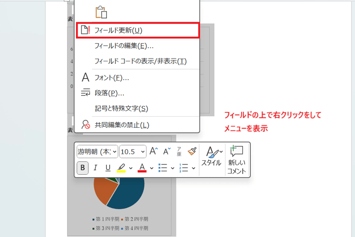Screen dimensions: 355x237
Task: Click the 第 1 四半期 legend entry
Action: (106, 219)
